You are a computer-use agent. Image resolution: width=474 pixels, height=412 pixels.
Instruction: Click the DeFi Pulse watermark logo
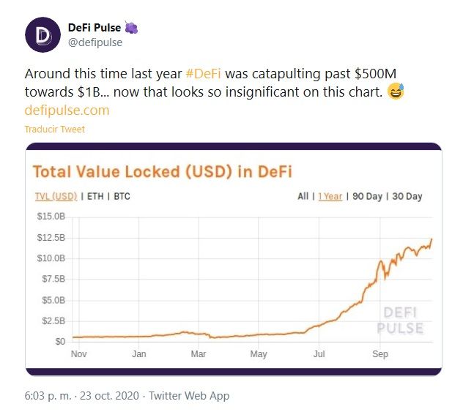(400, 320)
